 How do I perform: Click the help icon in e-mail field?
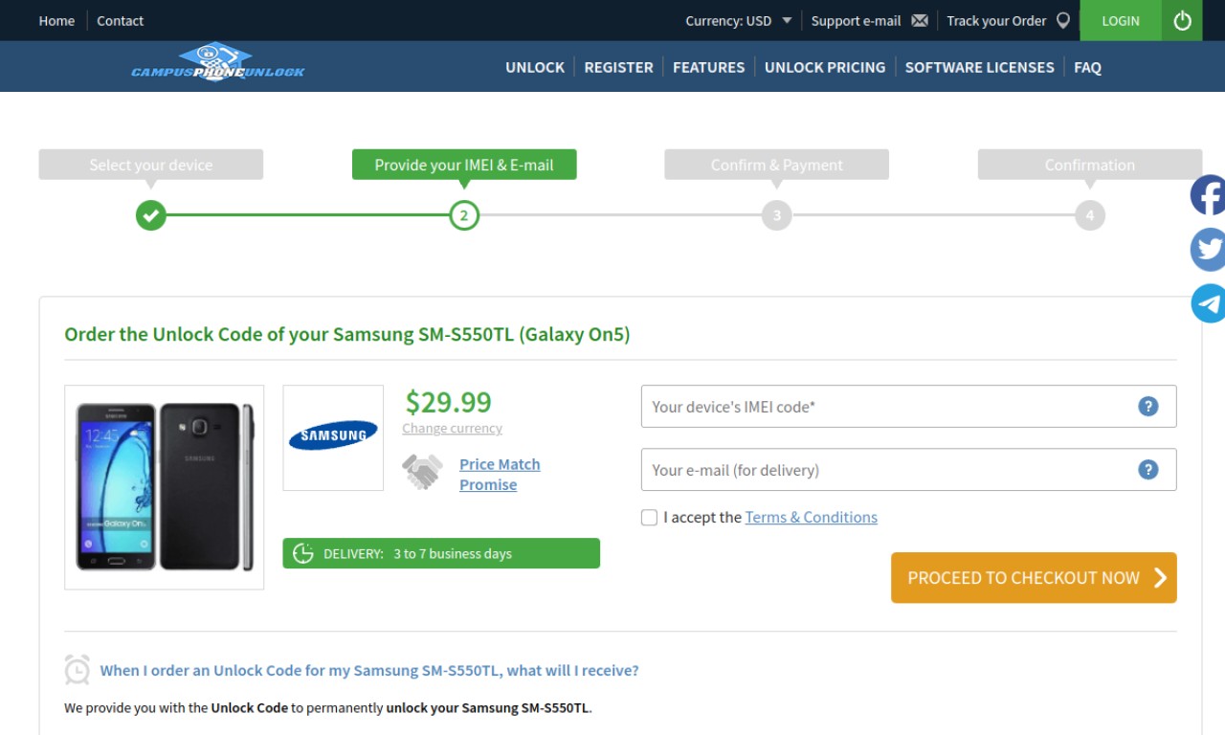1148,470
